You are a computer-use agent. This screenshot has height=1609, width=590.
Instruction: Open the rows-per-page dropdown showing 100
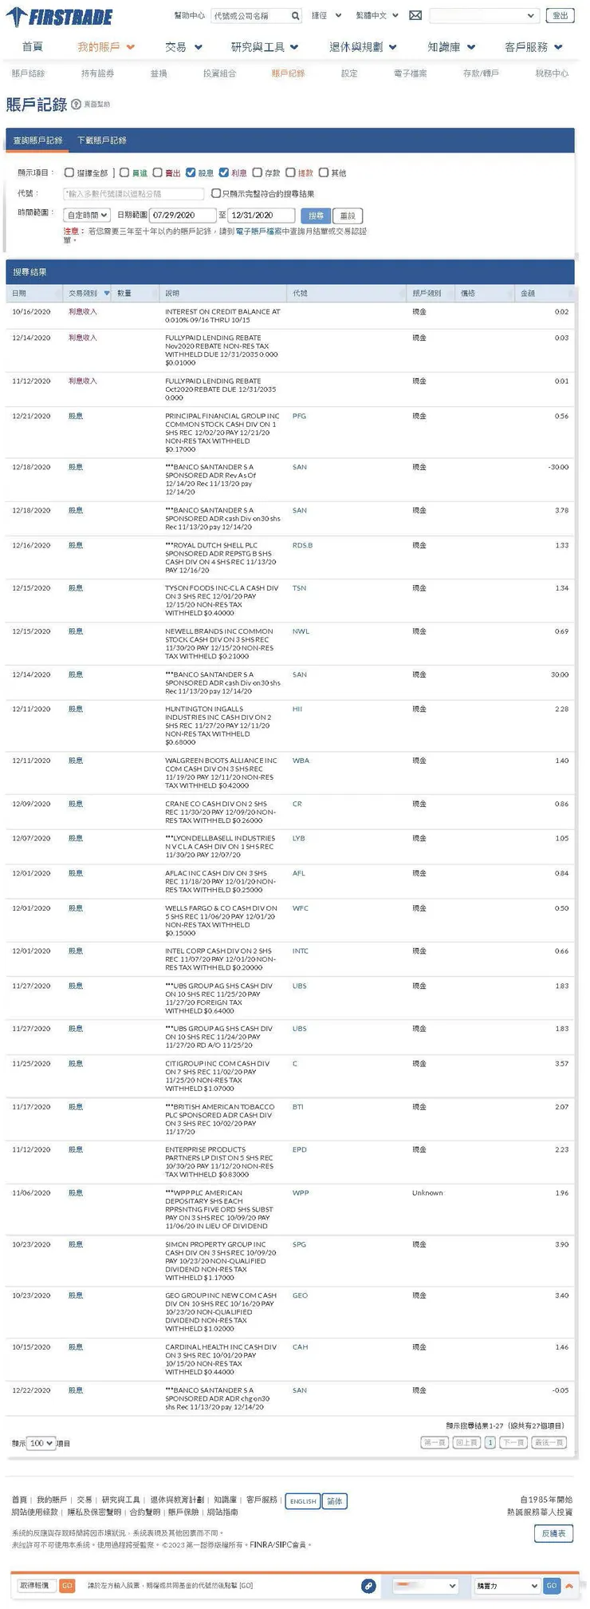[41, 1443]
